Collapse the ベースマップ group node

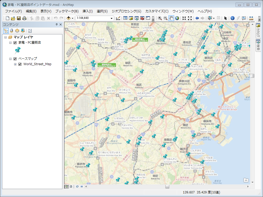pyautogui.click(x=10, y=59)
